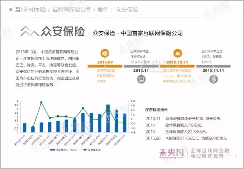Click the paragraph line 网进行承保和理赔服务
244x169 pixels.
(35, 85)
